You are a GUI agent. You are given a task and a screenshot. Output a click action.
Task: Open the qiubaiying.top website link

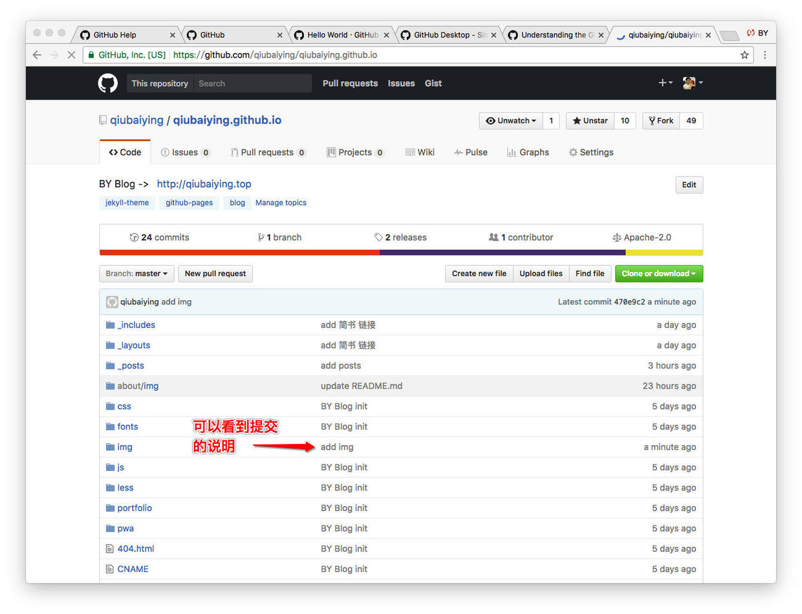tap(204, 184)
